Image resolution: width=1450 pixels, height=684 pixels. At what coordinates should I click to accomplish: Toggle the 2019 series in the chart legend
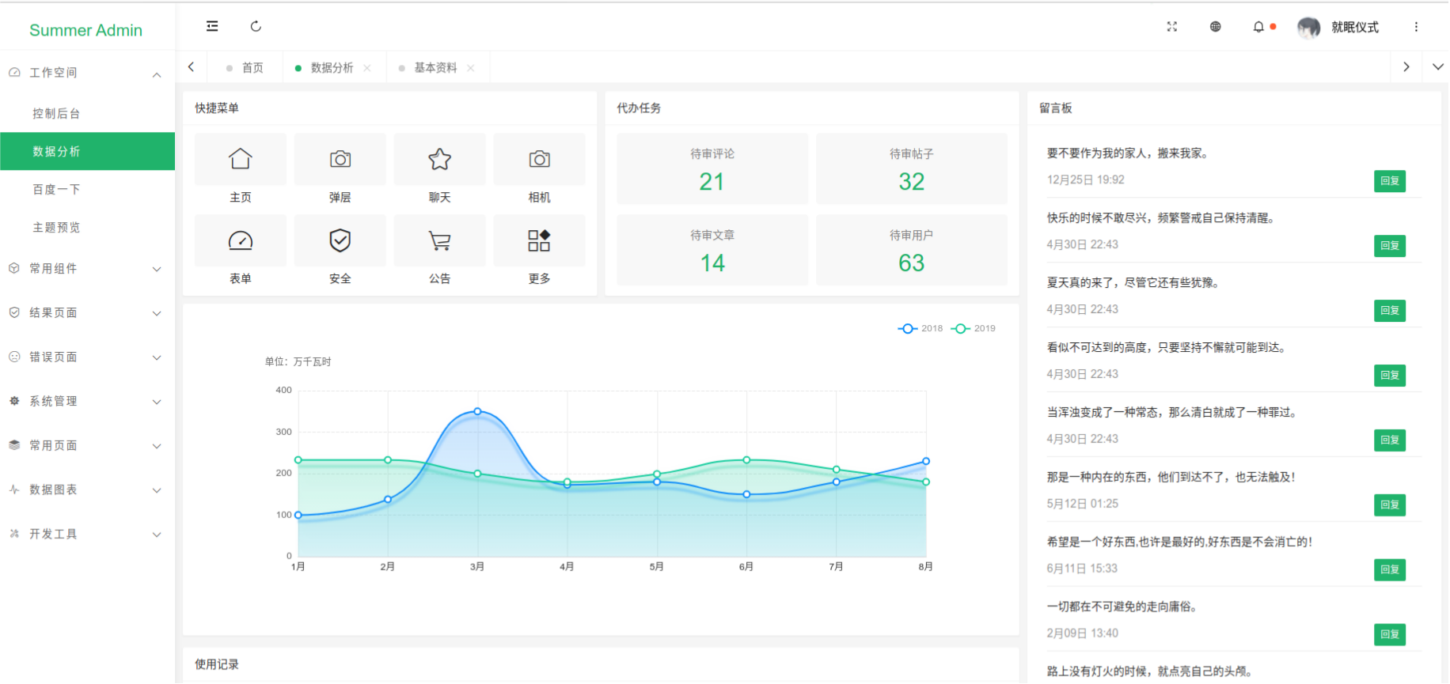coord(974,328)
